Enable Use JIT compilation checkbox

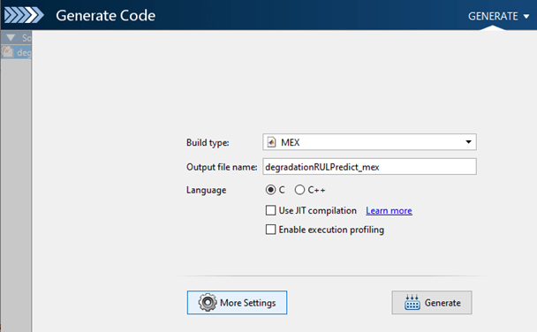(x=270, y=210)
